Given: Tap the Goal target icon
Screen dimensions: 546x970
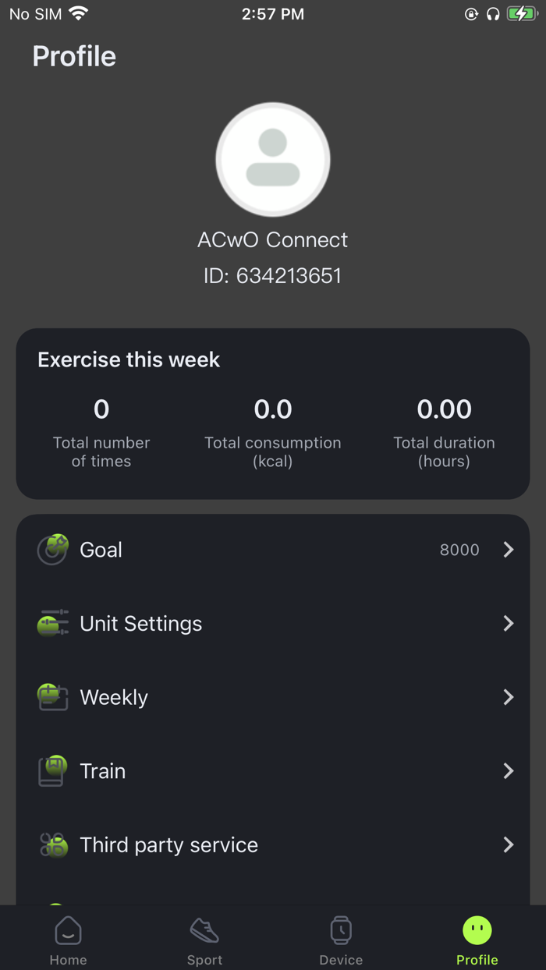Looking at the screenshot, I should (51, 549).
